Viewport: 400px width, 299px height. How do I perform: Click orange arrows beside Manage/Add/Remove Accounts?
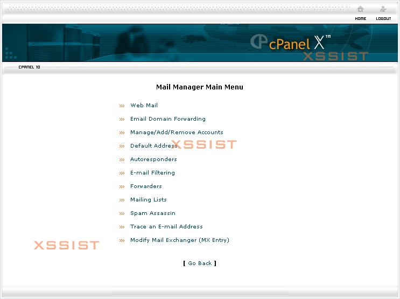[122, 133]
